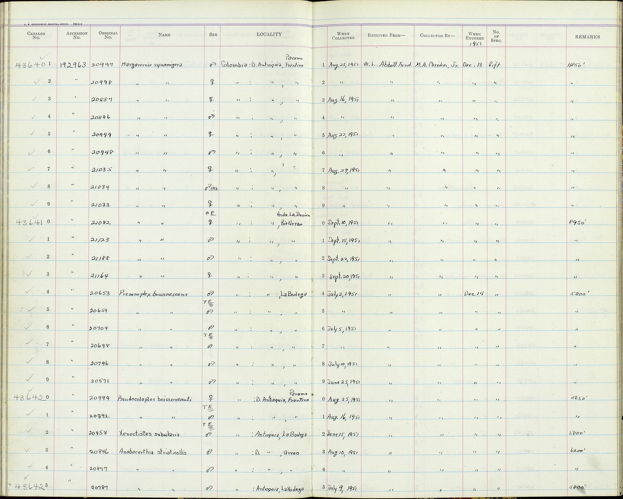This screenshot has height=499, width=623.
Task: Click original number "20887"
Action: pyautogui.click(x=101, y=100)
